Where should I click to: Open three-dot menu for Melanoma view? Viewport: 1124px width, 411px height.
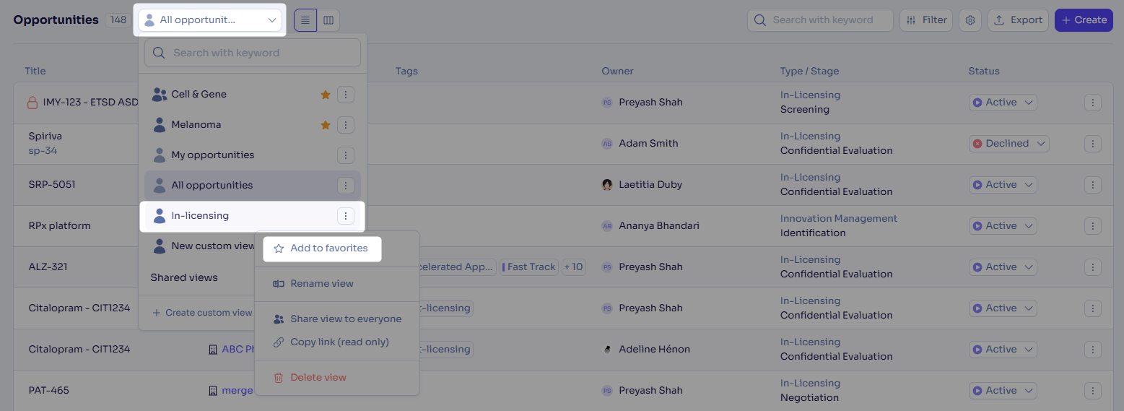click(x=346, y=125)
